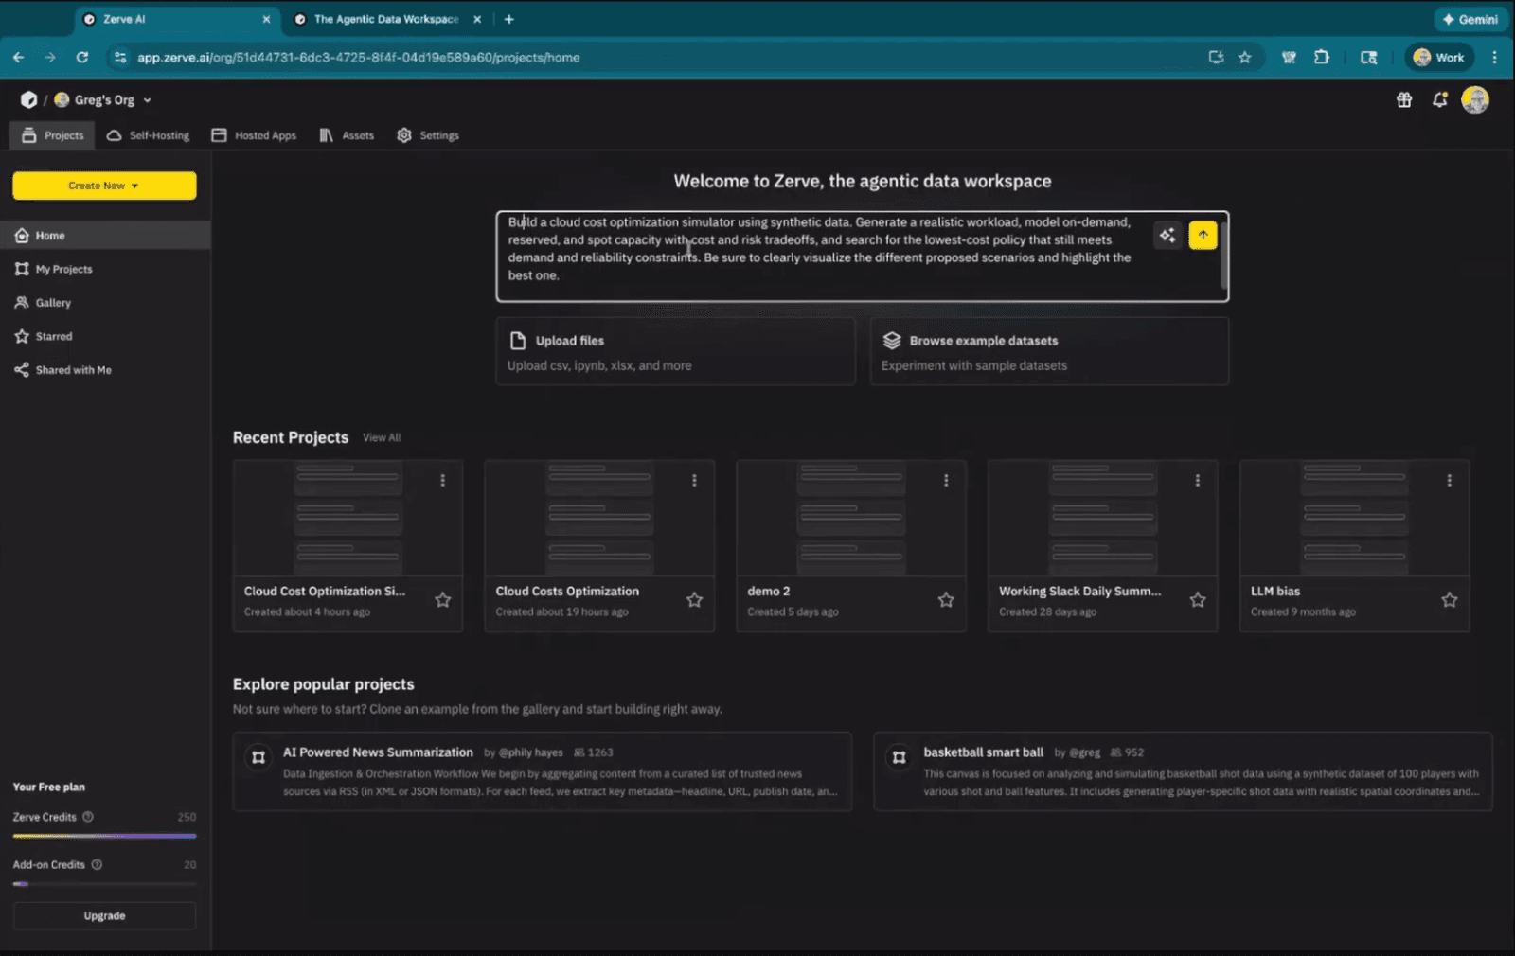Star the LLM bias project
Screen dimensions: 1515x956
pyautogui.click(x=1449, y=599)
